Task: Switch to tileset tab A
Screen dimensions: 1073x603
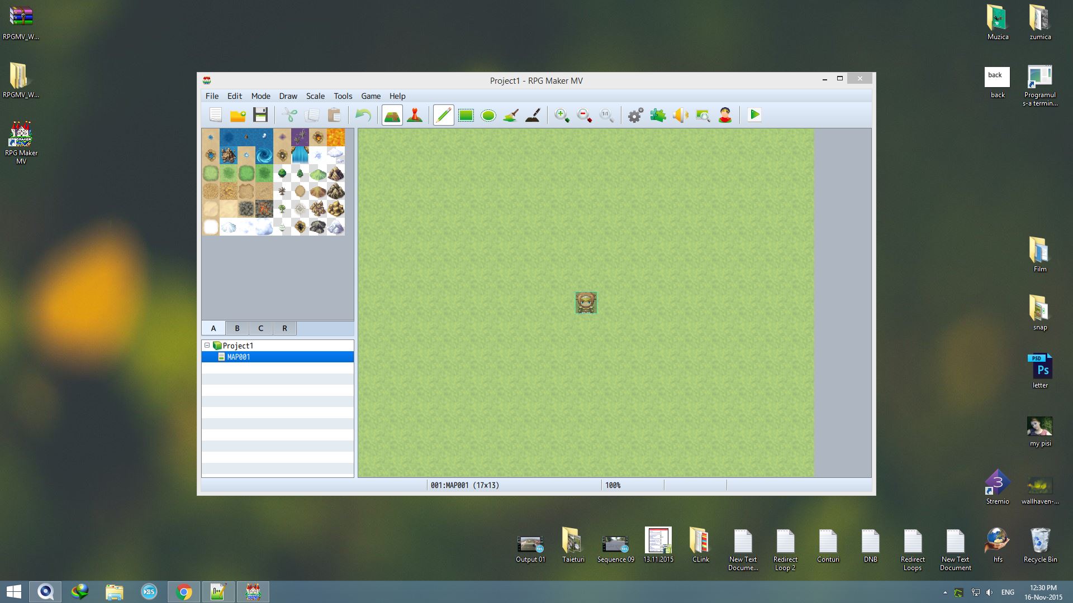Action: tap(213, 328)
